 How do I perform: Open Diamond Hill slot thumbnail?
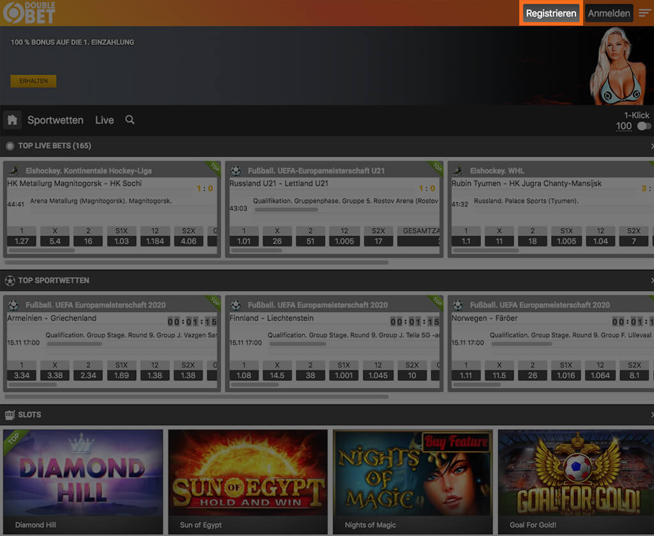tap(83, 482)
